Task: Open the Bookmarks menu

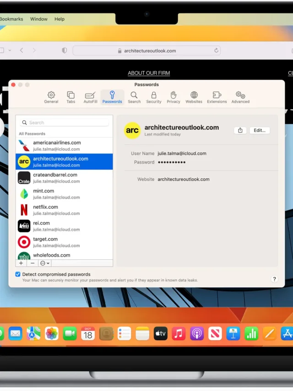Action: [11, 19]
